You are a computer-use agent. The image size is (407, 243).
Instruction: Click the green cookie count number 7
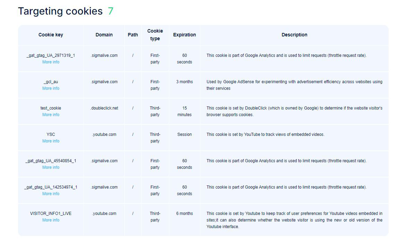pyautogui.click(x=110, y=11)
